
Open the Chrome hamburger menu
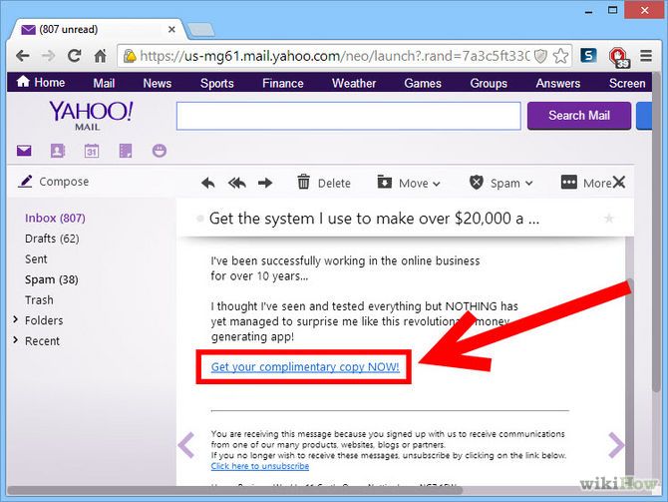[x=646, y=56]
